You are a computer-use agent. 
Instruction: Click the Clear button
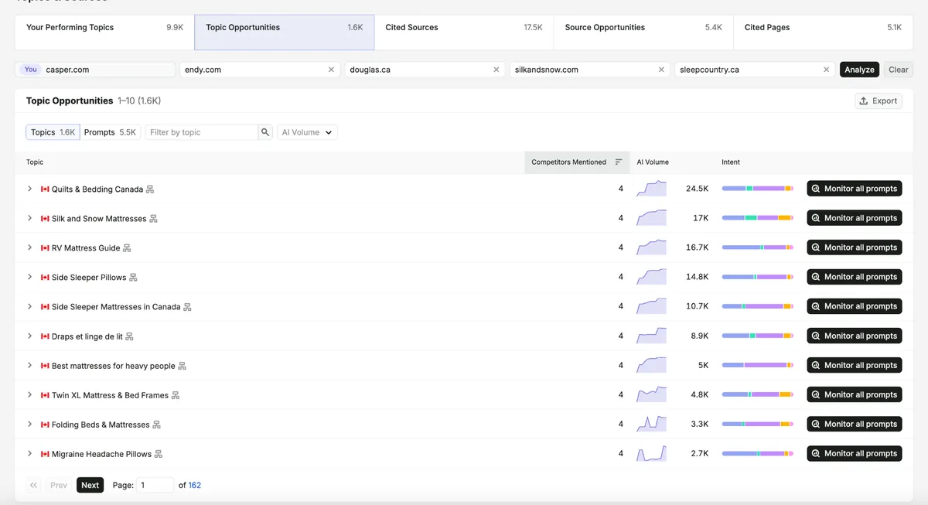pyautogui.click(x=898, y=70)
